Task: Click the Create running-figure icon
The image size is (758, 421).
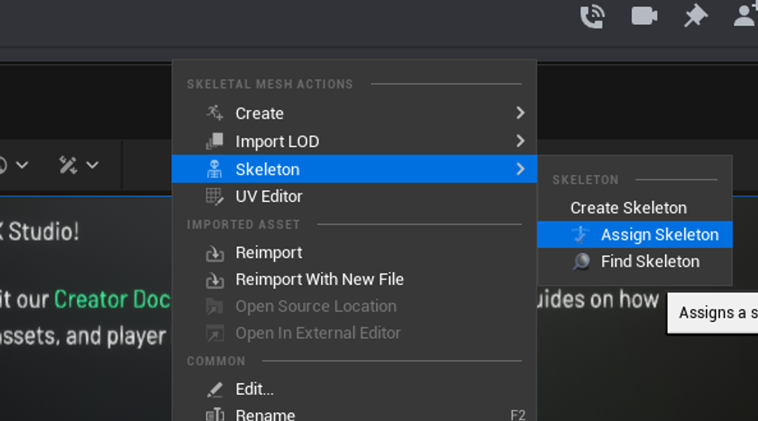Action: coord(215,113)
